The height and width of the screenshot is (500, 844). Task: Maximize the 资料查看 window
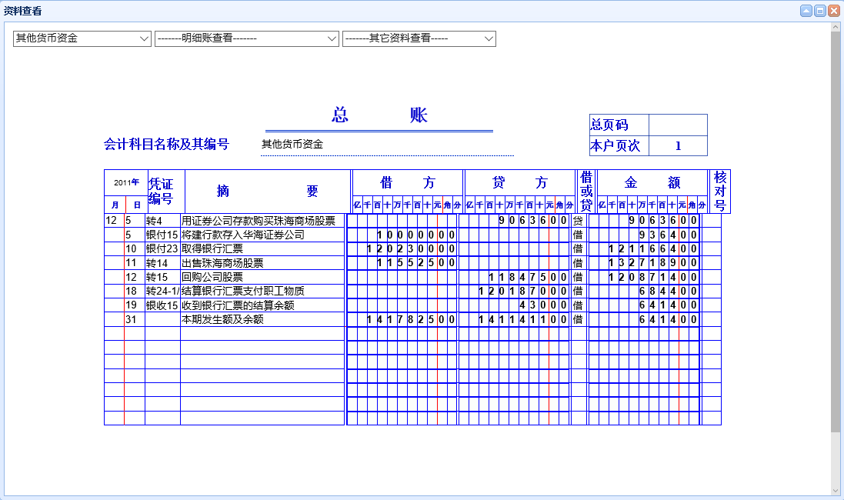[820, 11]
